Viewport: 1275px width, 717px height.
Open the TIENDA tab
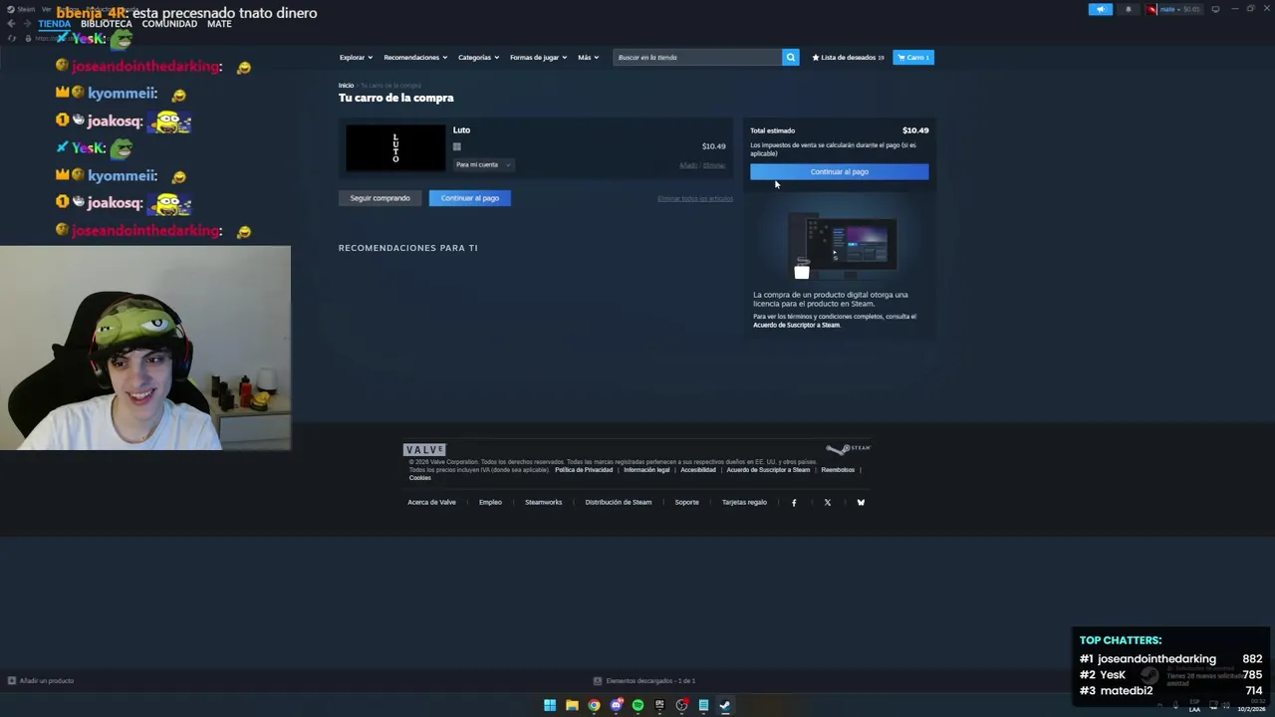pos(55,24)
